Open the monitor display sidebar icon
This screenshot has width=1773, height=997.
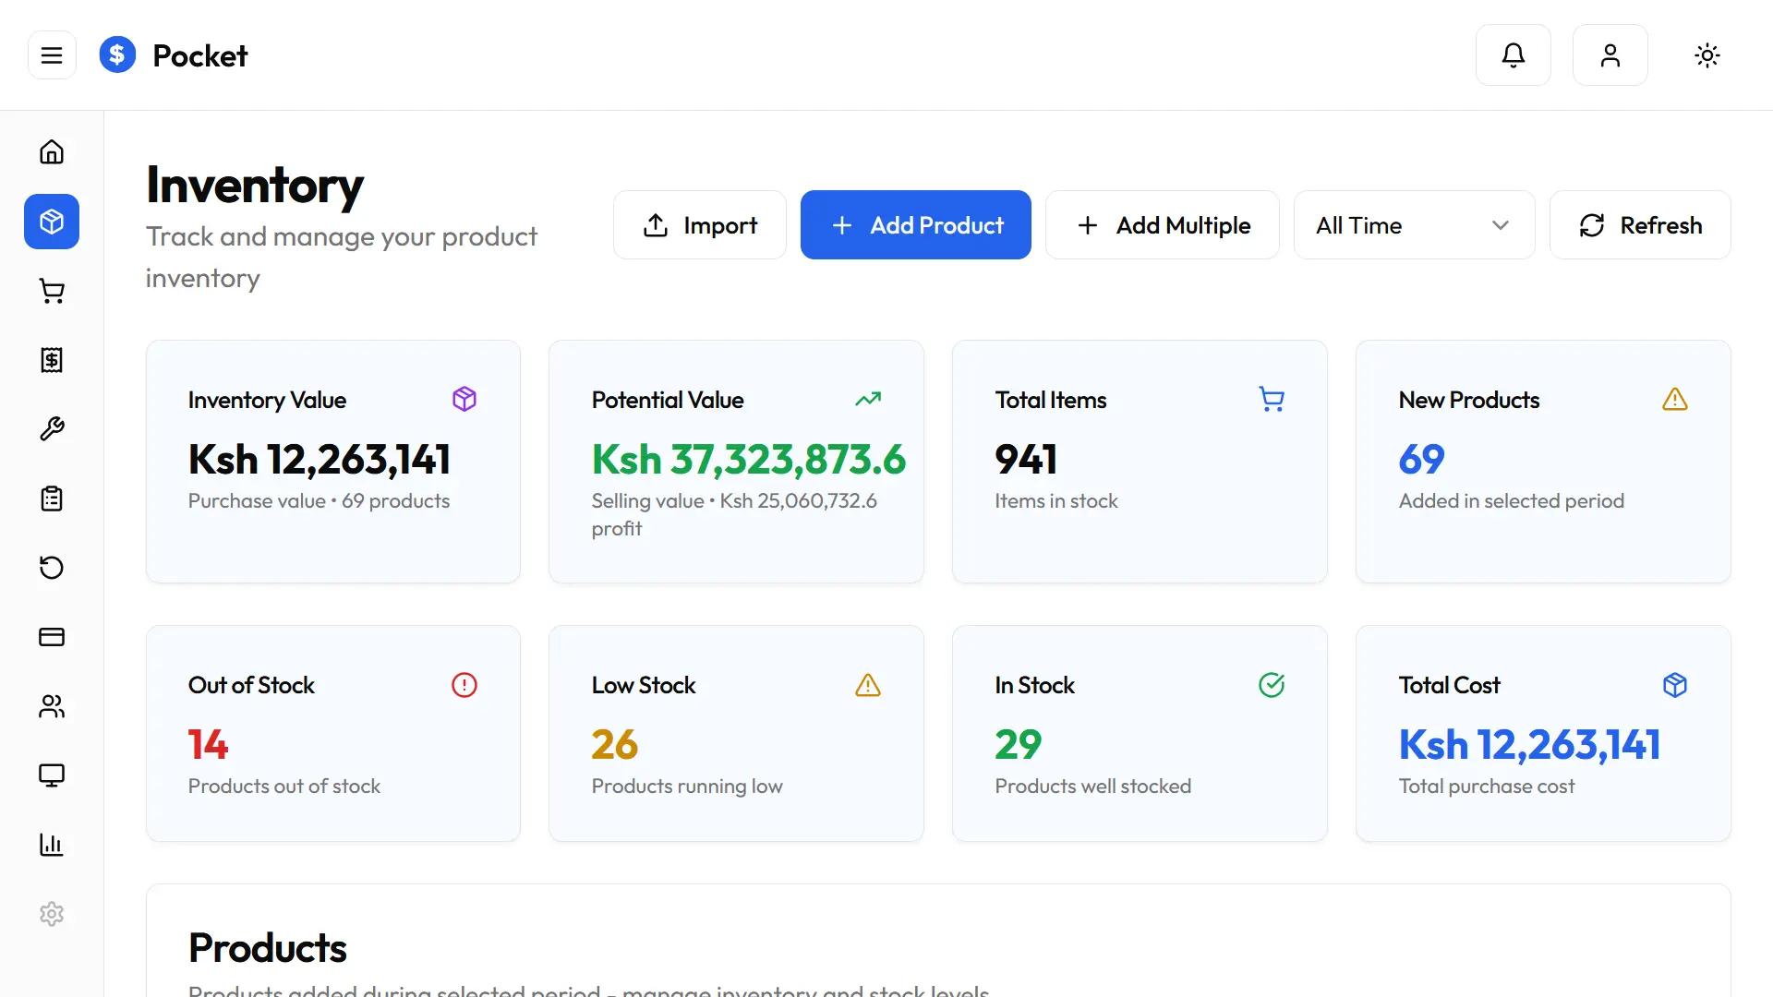pyautogui.click(x=52, y=775)
